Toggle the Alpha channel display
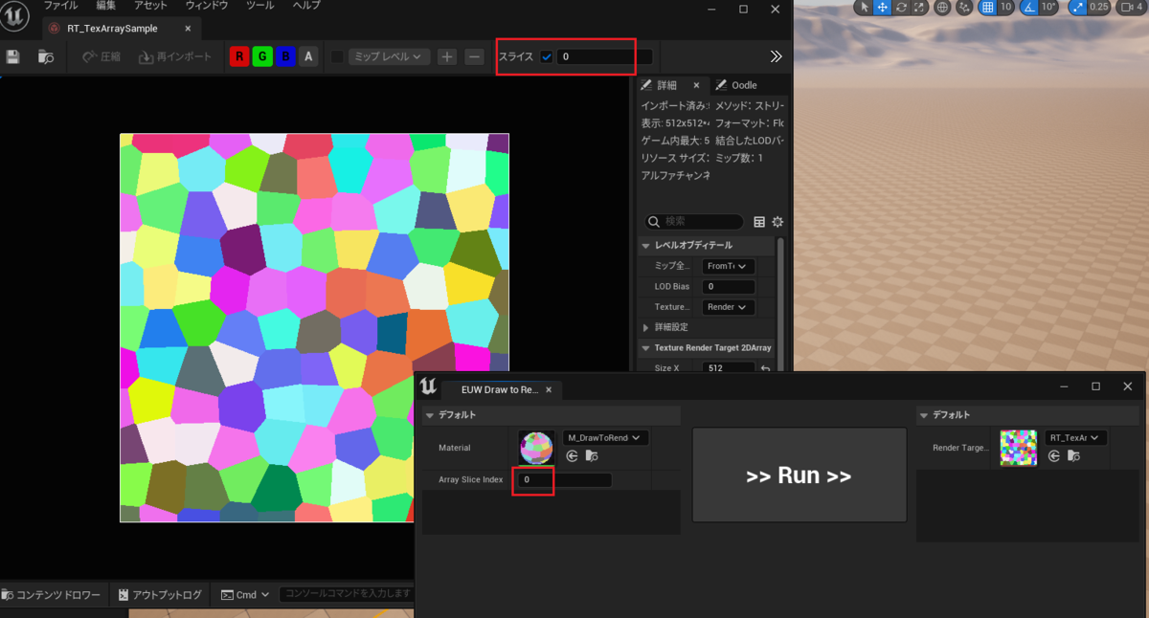The width and height of the screenshot is (1149, 618). pos(308,56)
